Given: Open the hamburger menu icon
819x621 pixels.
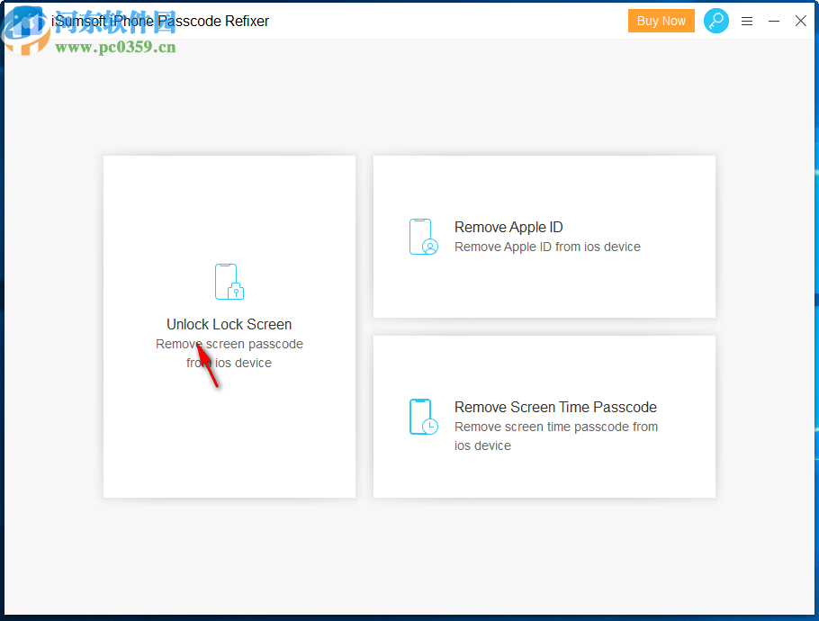Looking at the screenshot, I should (x=747, y=21).
